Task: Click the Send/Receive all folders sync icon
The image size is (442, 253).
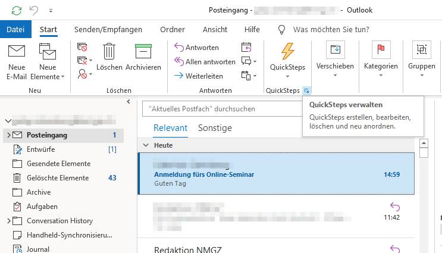Action: click(17, 11)
